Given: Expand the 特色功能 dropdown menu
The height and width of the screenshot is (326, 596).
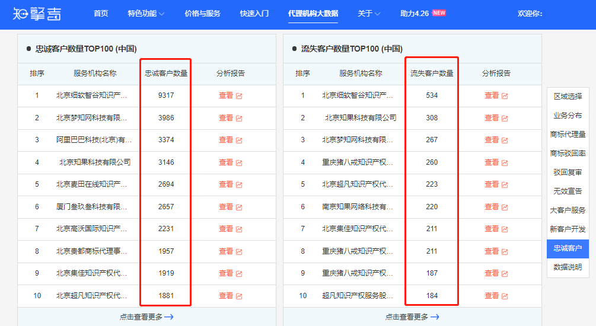Looking at the screenshot, I should click(x=145, y=14).
